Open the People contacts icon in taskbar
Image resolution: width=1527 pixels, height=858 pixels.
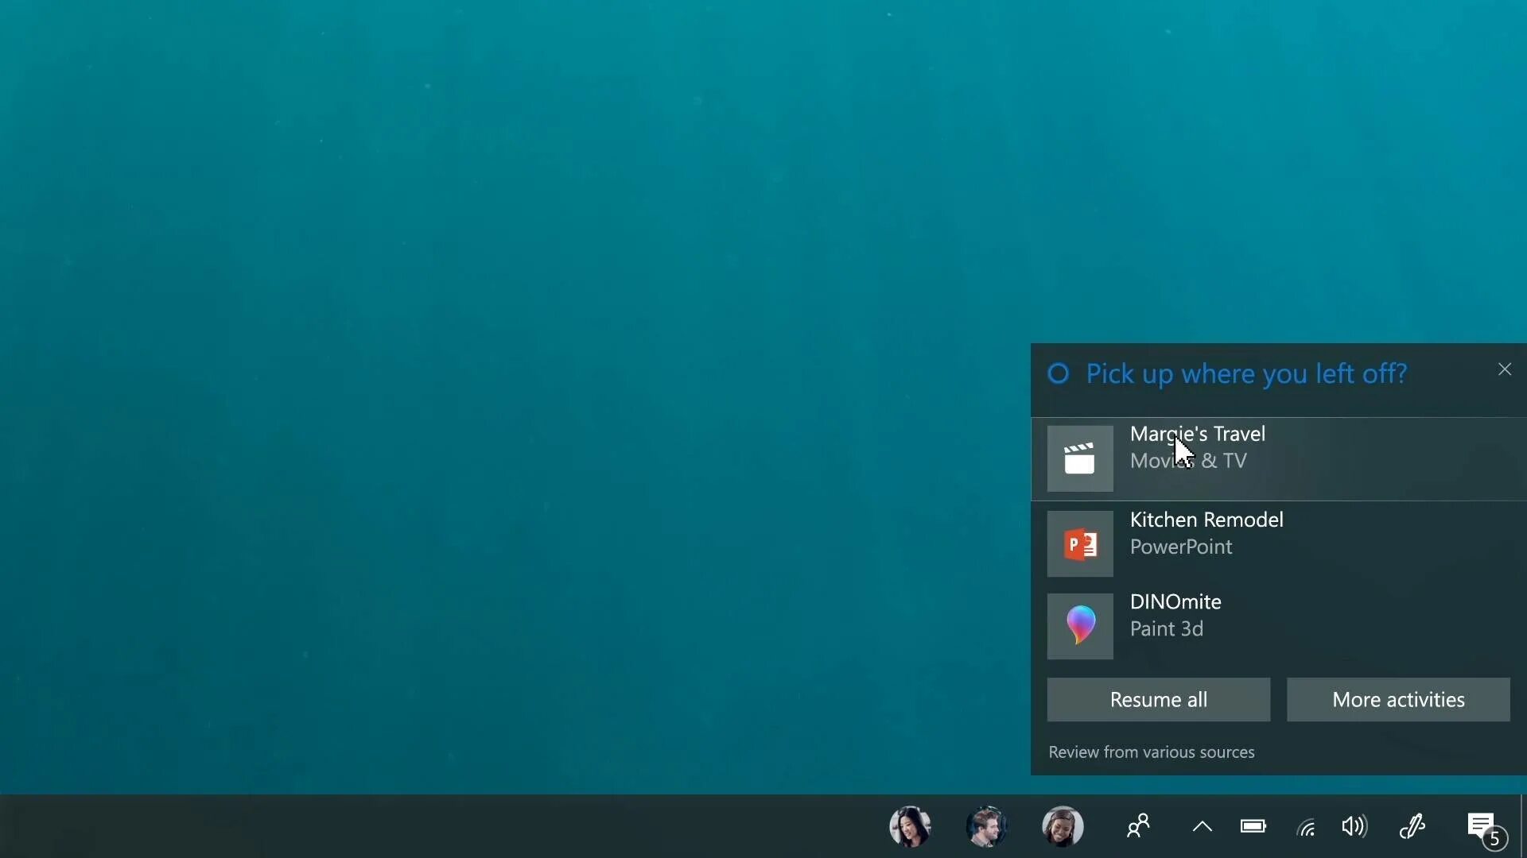1138,826
